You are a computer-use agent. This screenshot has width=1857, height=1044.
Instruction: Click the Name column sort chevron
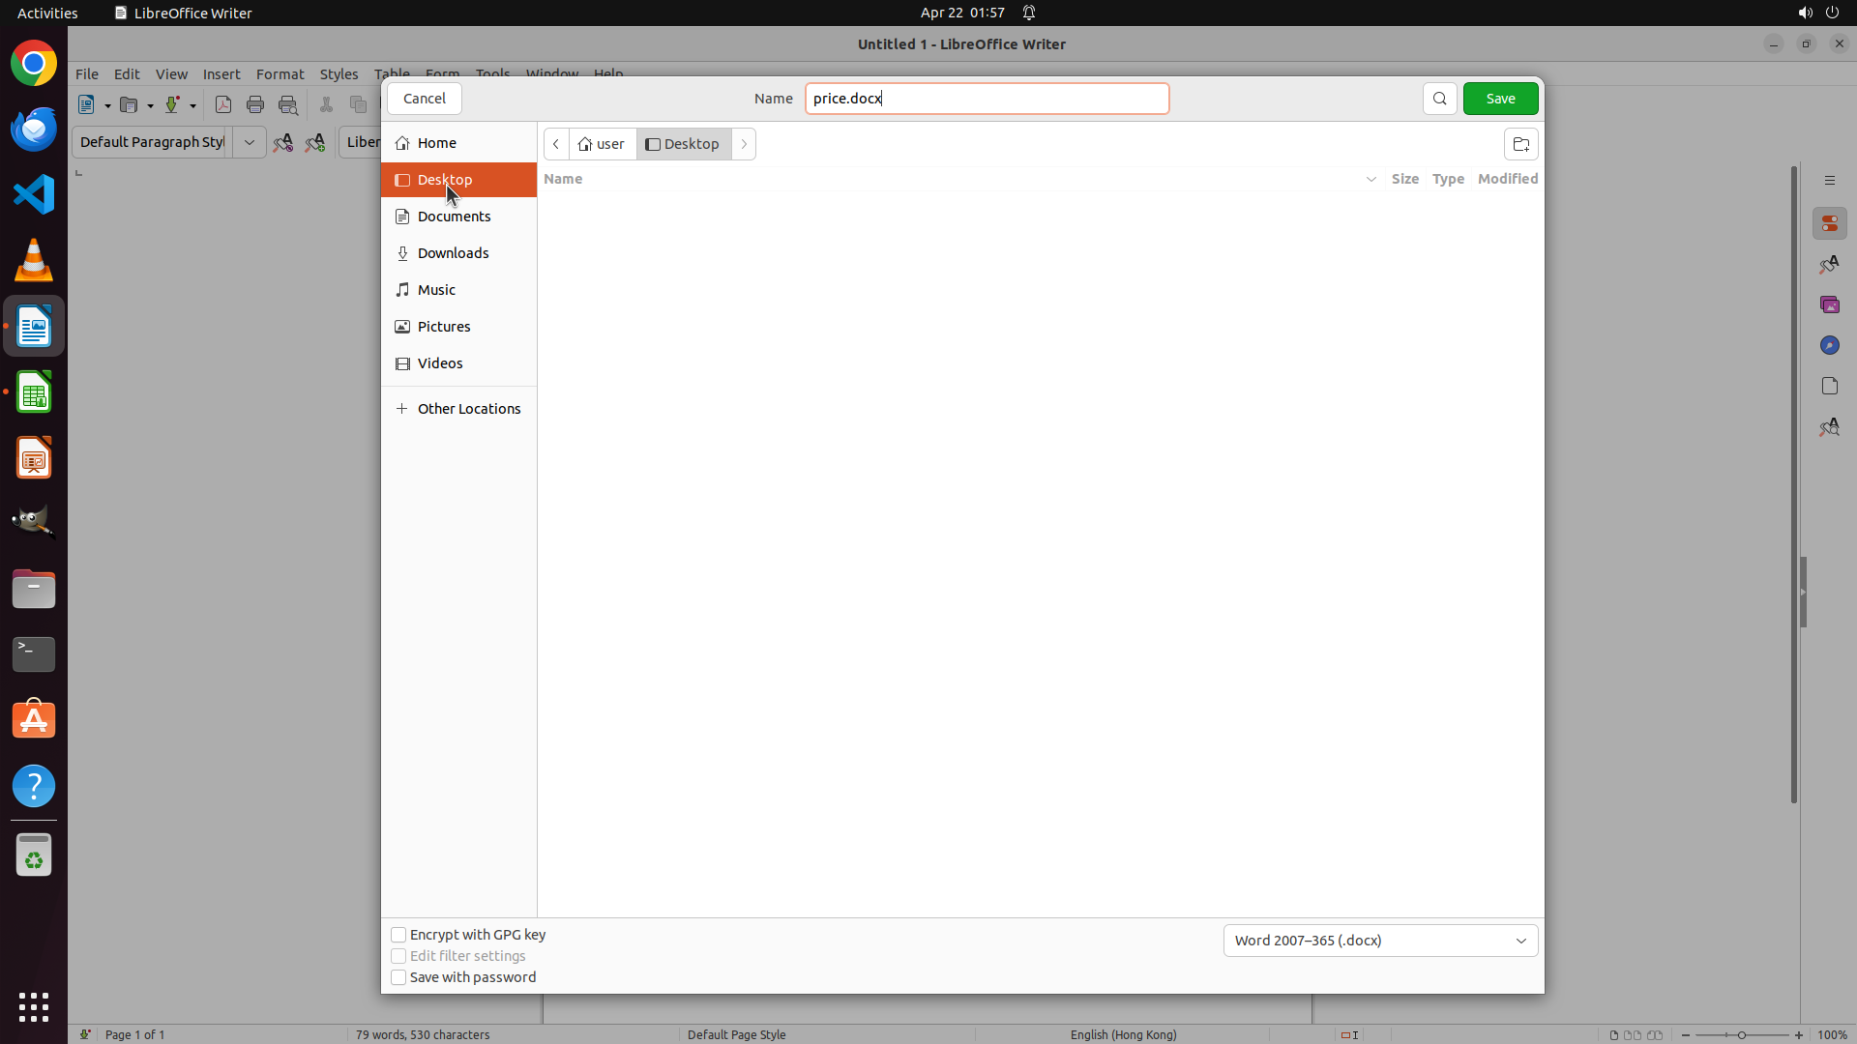tap(1371, 179)
